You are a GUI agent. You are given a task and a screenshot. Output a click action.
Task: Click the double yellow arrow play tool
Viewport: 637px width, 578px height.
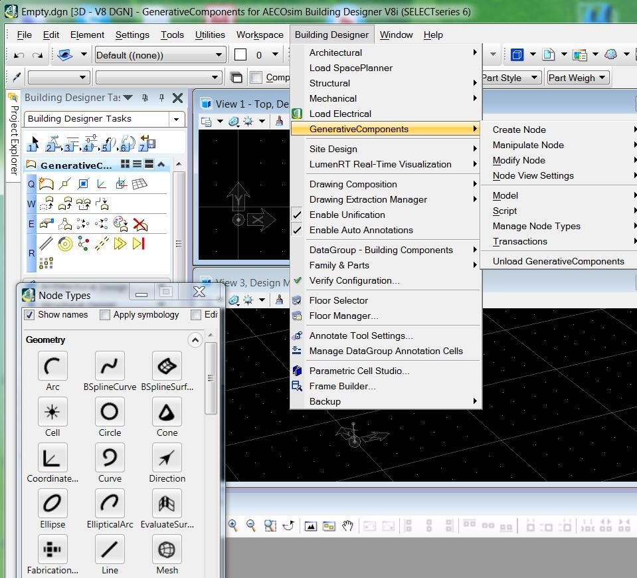coord(120,243)
